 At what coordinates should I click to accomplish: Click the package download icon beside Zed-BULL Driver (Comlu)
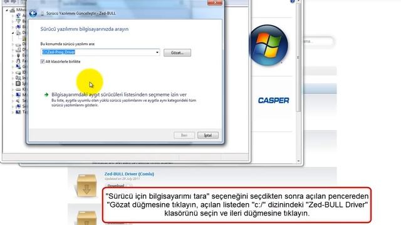click(86, 186)
